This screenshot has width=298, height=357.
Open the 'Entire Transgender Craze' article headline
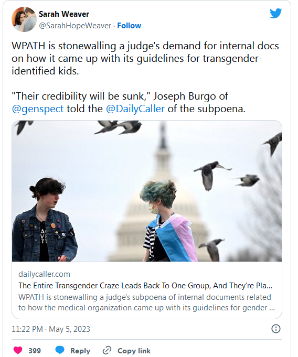pyautogui.click(x=145, y=286)
